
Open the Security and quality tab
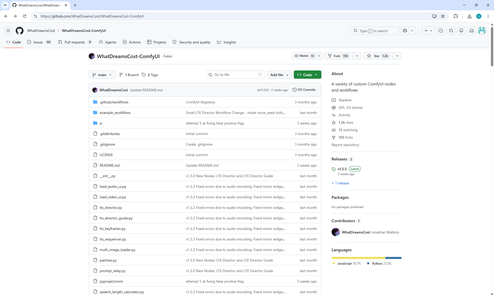coord(191,42)
